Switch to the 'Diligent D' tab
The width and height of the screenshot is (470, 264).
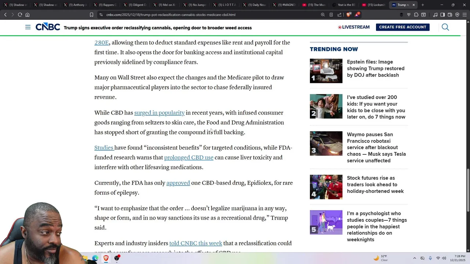[x=135, y=5]
